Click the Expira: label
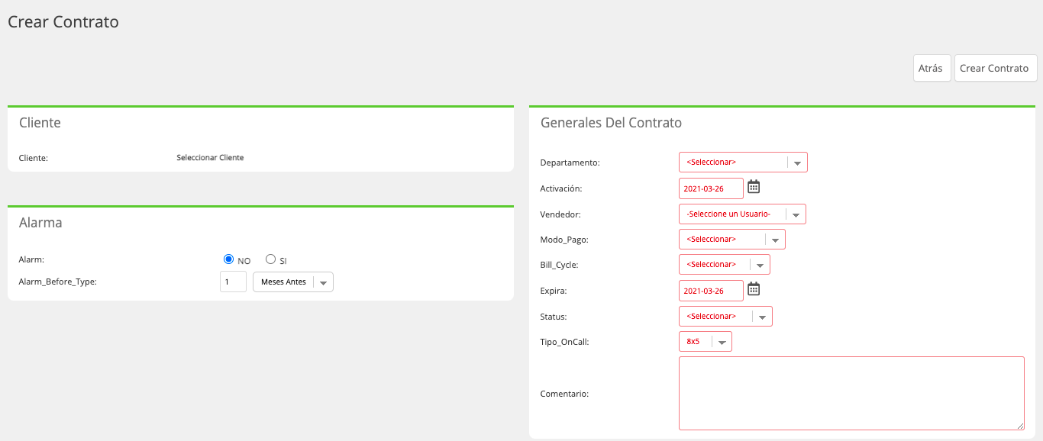The image size is (1043, 441). coord(554,291)
